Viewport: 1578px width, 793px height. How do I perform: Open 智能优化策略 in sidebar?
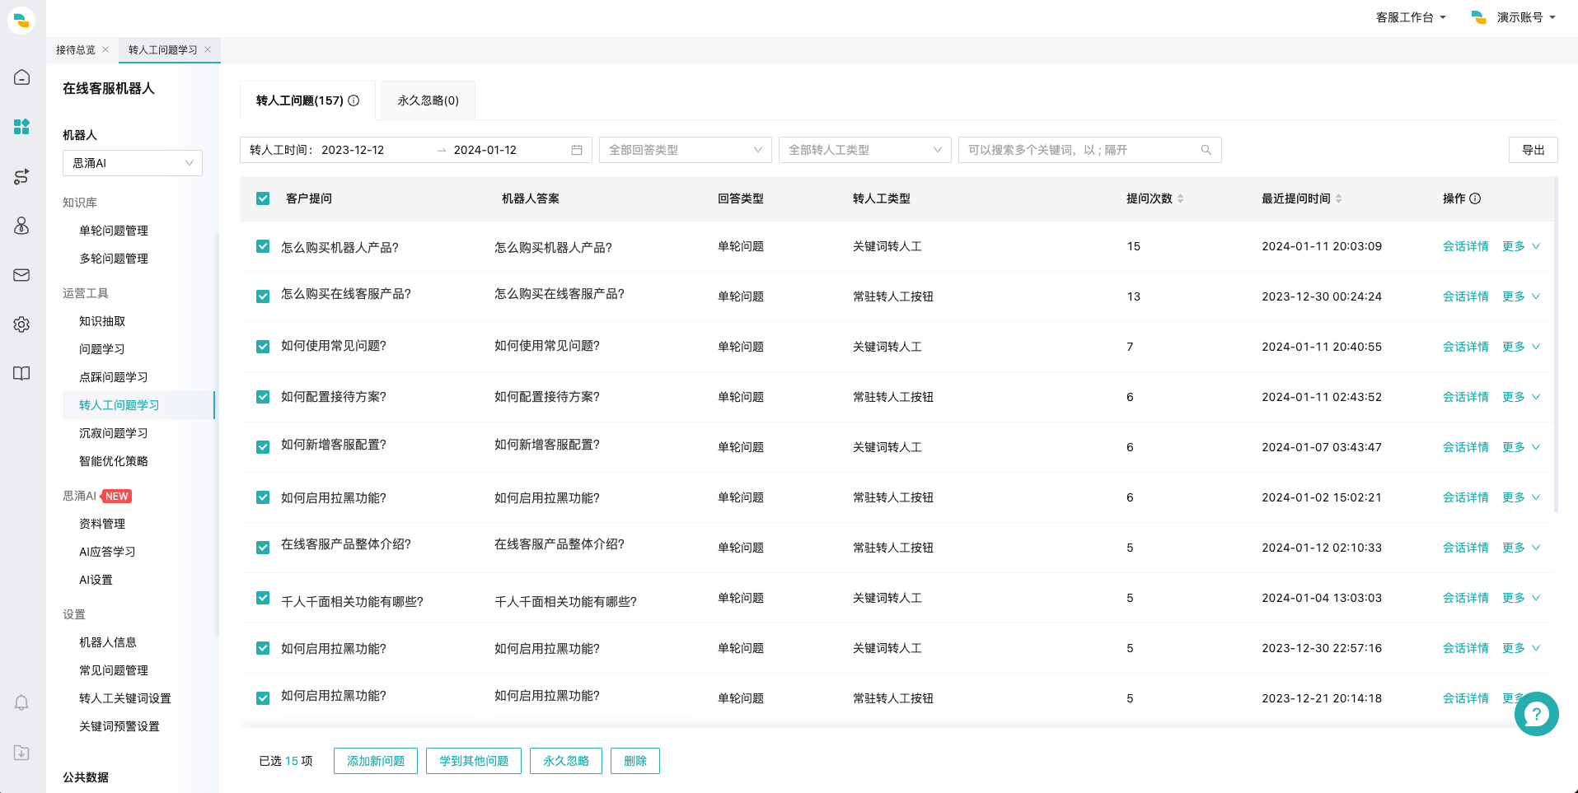[114, 461]
